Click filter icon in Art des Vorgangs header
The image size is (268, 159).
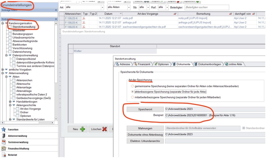point(175,14)
